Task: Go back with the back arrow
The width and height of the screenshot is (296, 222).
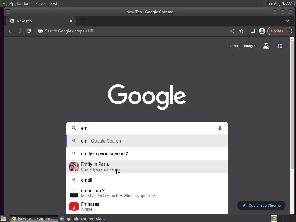Action: pyautogui.click(x=10, y=31)
